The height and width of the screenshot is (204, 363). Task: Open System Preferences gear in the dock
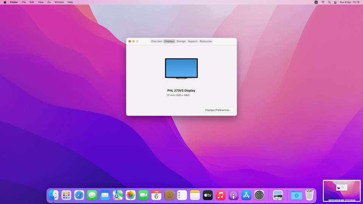(x=259, y=195)
